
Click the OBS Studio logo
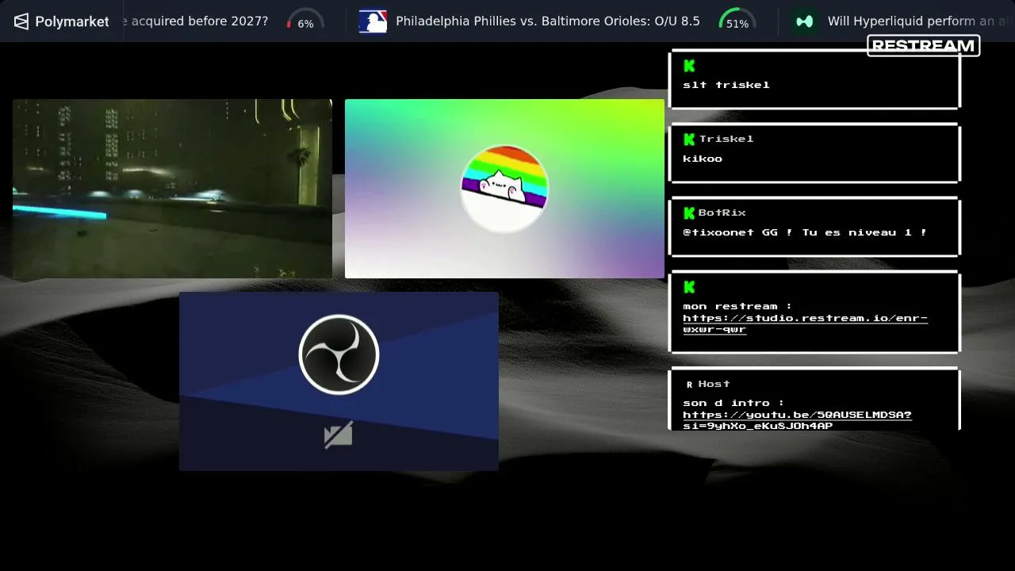[339, 354]
